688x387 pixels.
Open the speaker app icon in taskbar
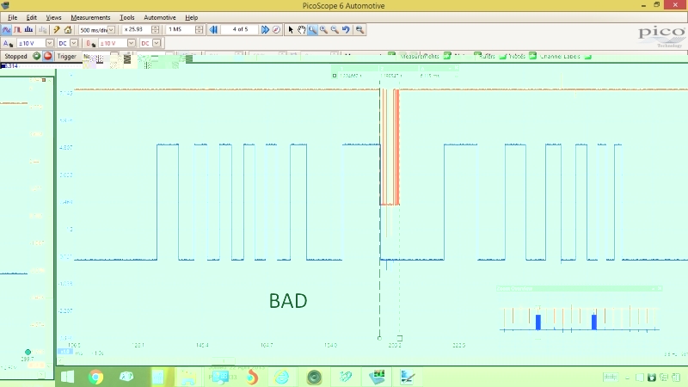(314, 378)
